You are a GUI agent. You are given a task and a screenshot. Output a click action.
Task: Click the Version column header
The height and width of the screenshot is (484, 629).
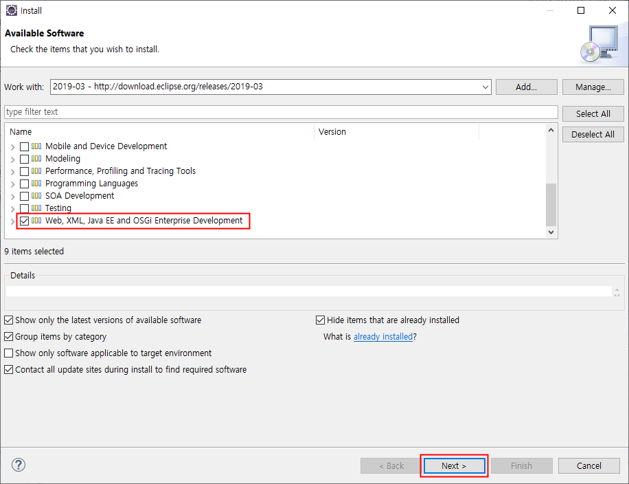(x=396, y=132)
